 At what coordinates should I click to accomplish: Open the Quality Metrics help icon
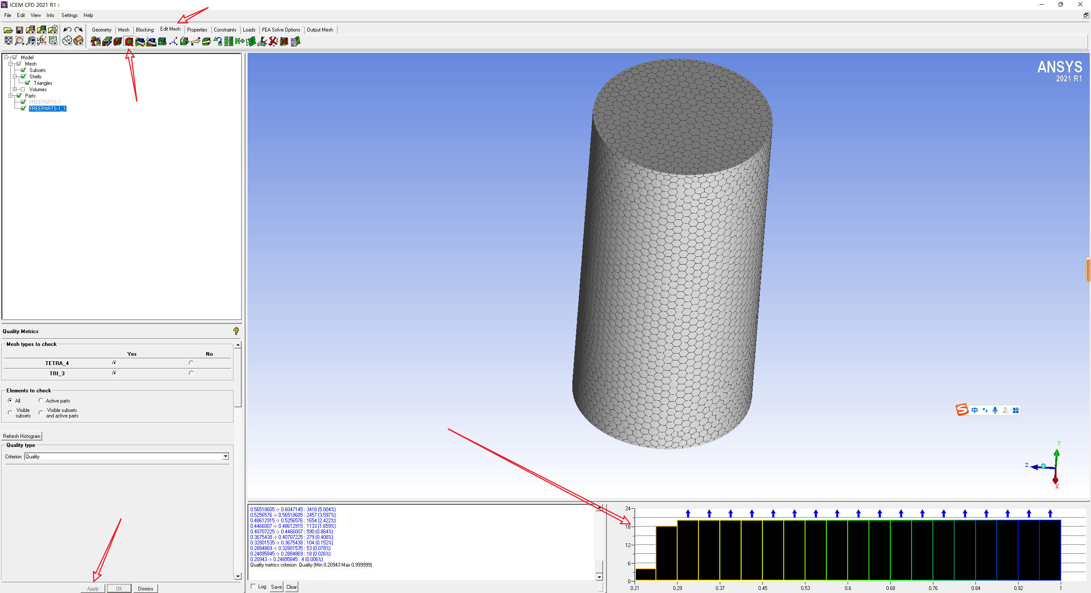[x=236, y=331]
